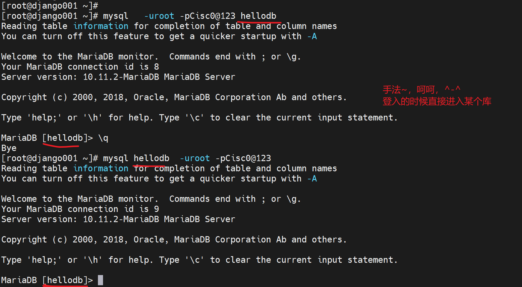The height and width of the screenshot is (287, 522).
Task: Click the red Chinese annotation "登入的时候直接进入某个库"
Action: (x=437, y=101)
